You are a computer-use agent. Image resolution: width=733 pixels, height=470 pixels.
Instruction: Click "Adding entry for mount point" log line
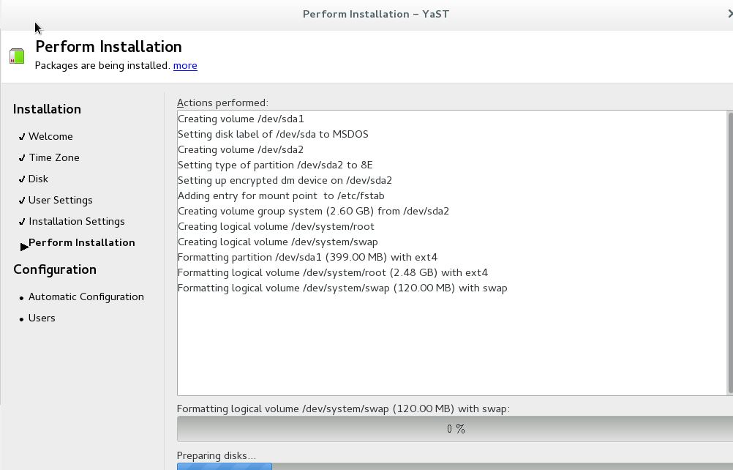281,196
